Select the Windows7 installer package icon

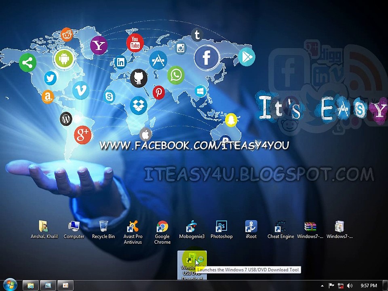pos(339,230)
